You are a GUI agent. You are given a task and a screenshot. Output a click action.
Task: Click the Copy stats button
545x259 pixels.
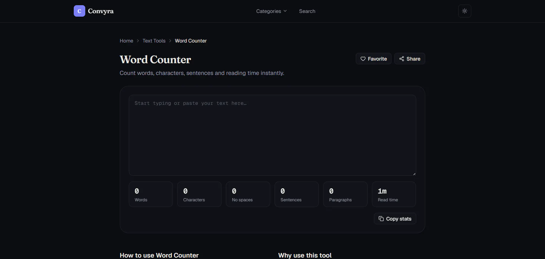pyautogui.click(x=395, y=219)
